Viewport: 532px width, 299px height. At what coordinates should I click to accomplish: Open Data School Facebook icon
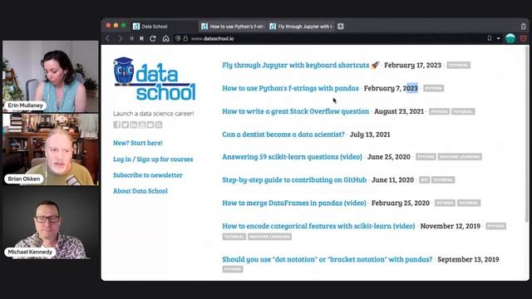[x=116, y=125]
